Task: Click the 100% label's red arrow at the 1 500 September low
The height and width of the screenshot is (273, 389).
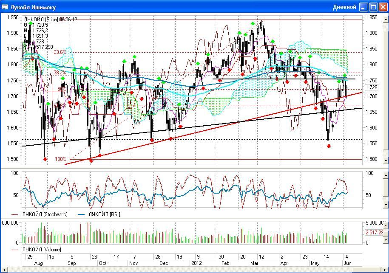Action: click(x=91, y=161)
